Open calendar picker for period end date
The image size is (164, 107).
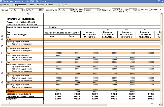click(40, 10)
